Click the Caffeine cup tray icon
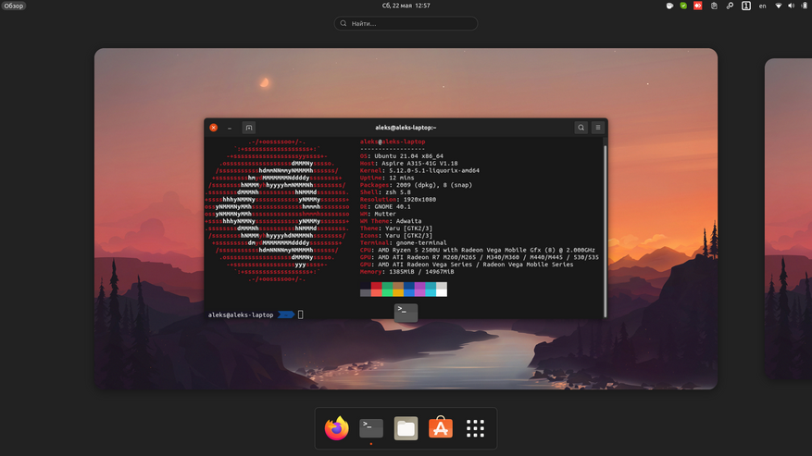Screen dimensions: 812x456 pos(669,6)
